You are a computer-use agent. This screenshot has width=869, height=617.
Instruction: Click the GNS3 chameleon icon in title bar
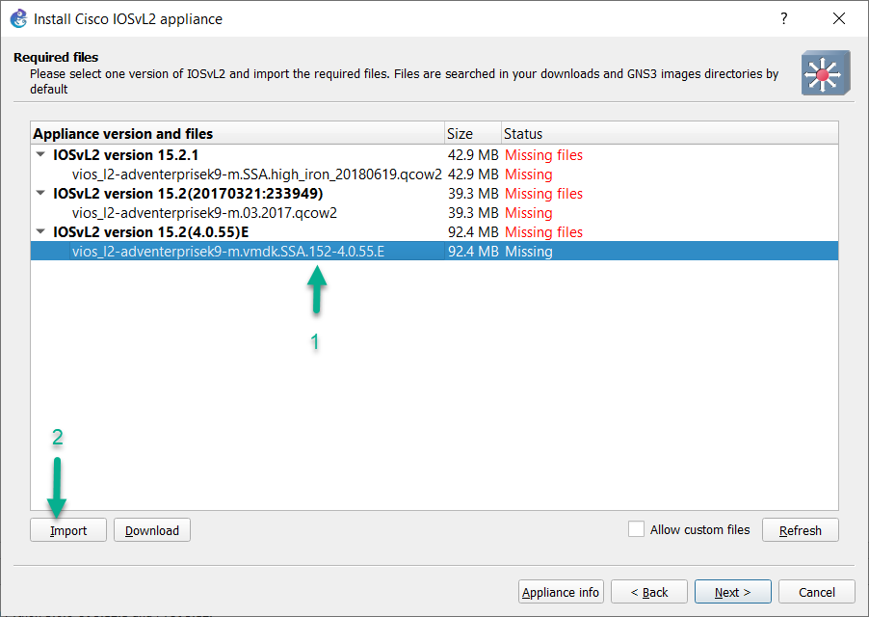(19, 18)
